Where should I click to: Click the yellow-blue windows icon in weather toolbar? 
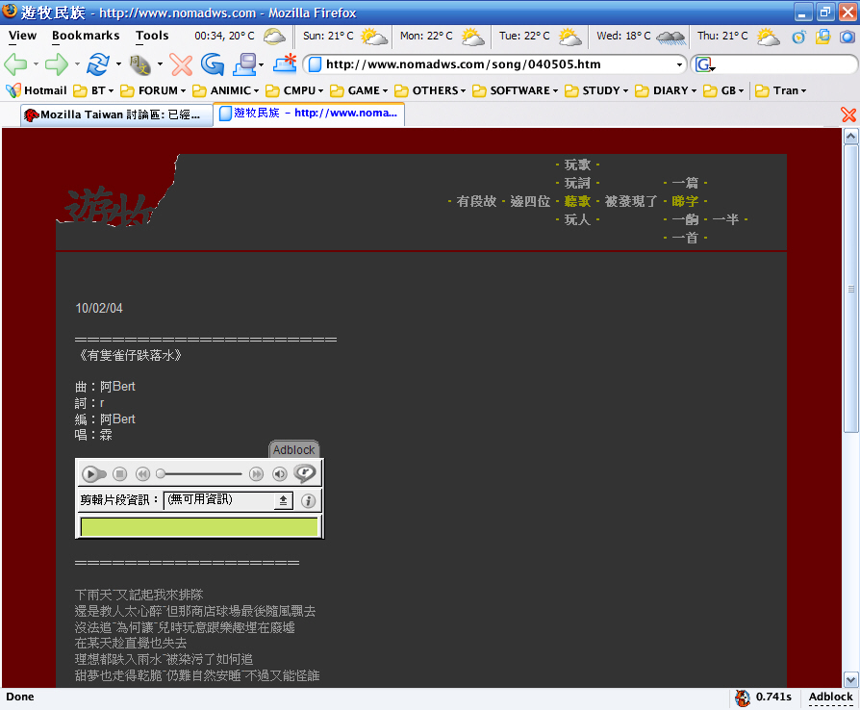click(822, 37)
